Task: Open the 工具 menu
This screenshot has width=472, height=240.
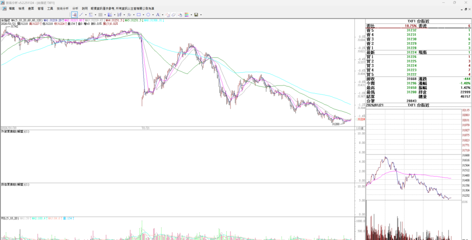Action: (x=50, y=8)
